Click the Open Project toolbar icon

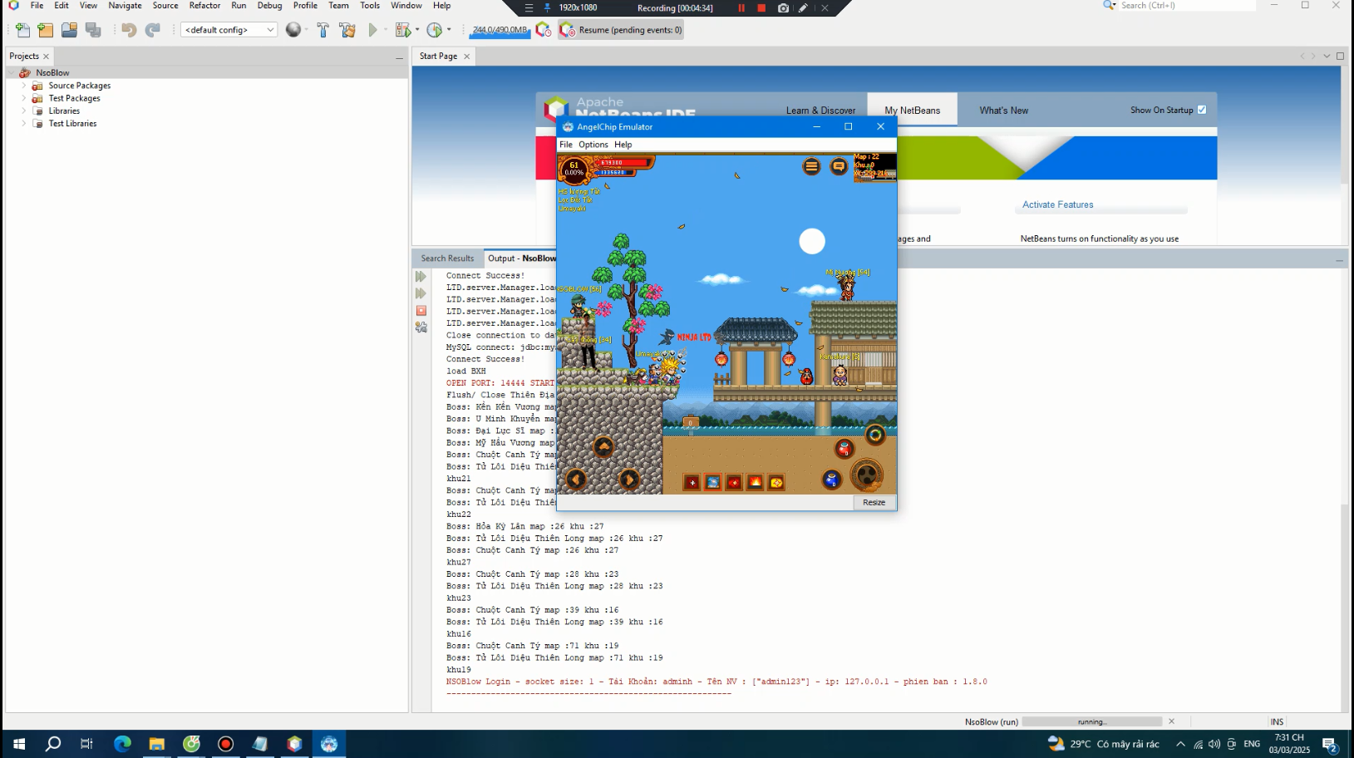click(x=69, y=30)
